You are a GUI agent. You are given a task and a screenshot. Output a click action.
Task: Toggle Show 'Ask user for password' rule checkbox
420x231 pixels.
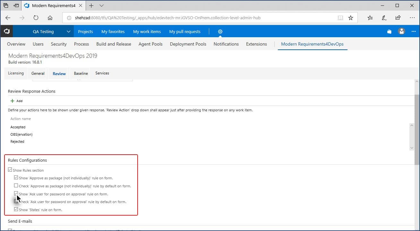coord(16,193)
